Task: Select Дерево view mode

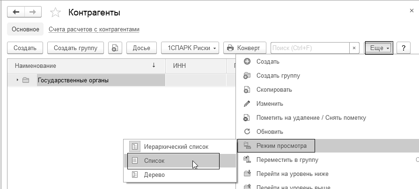Action: point(154,174)
